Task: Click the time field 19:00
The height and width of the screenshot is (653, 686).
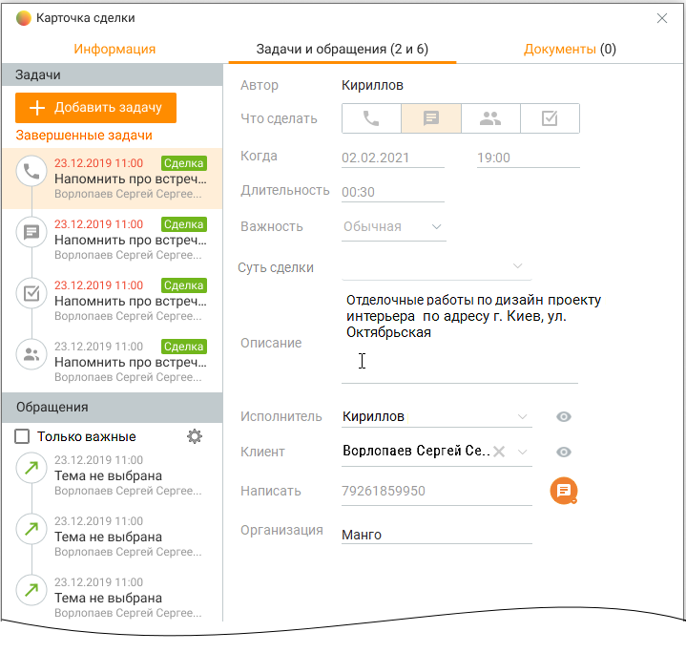Action: [528, 158]
